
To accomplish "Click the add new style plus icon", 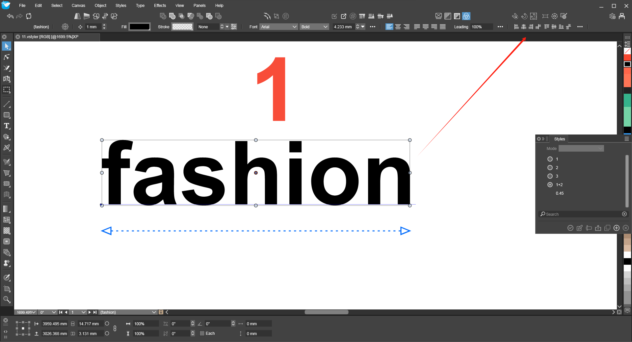I will pyautogui.click(x=617, y=228).
